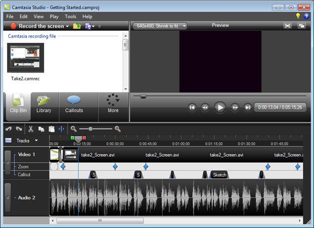Image resolution: width=314 pixels, height=228 pixels.
Task: Click timeline scroll left arrow
Action: pyautogui.click(x=53, y=221)
